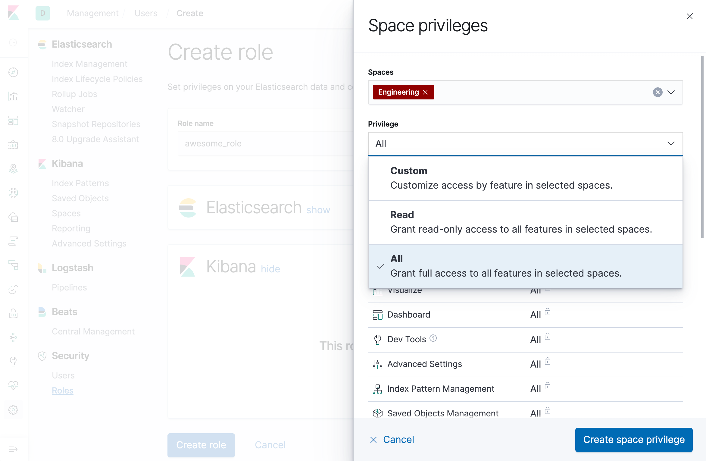706x461 pixels.
Task: Close the Space privileges flyout
Action: [x=689, y=16]
